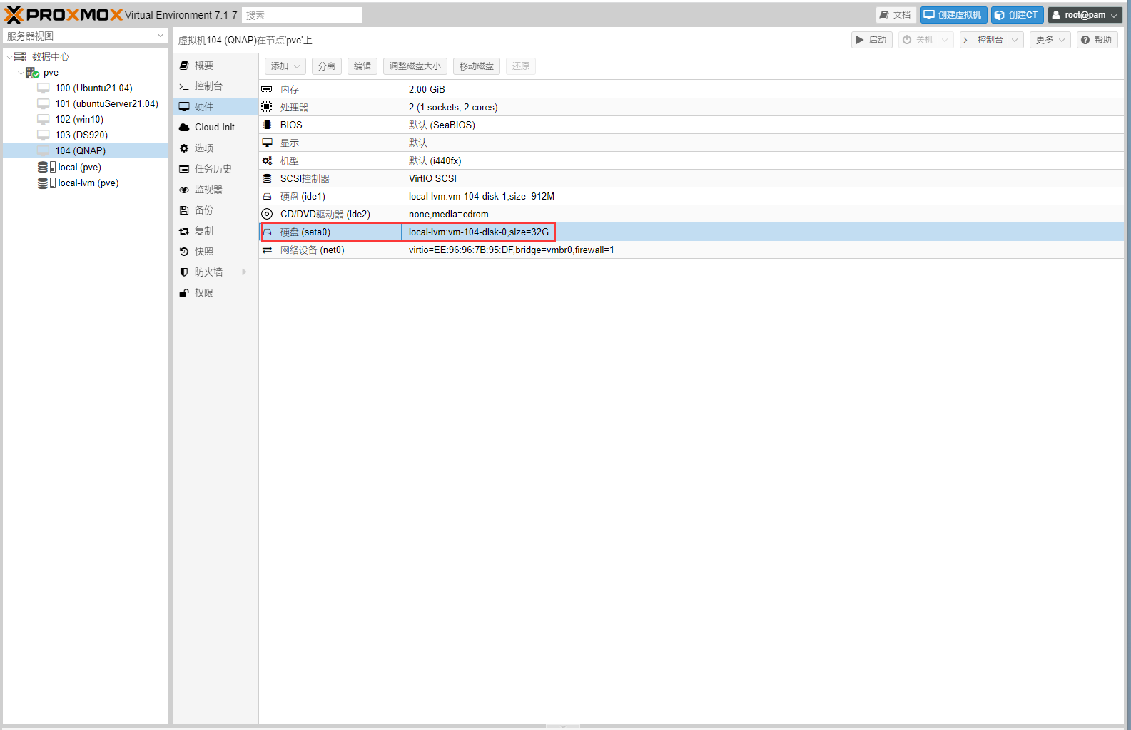Viewport: 1131px width, 730px height.
Task: Click the 权限 unlock icon
Action: tap(184, 293)
